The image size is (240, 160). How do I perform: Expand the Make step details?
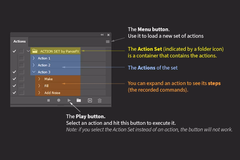tap(39, 79)
